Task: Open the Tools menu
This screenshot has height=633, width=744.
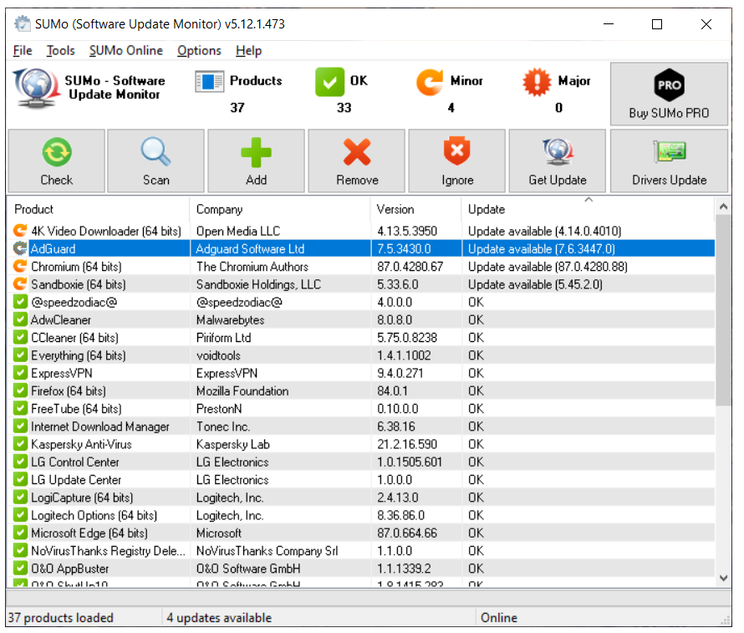Action: pyautogui.click(x=61, y=51)
